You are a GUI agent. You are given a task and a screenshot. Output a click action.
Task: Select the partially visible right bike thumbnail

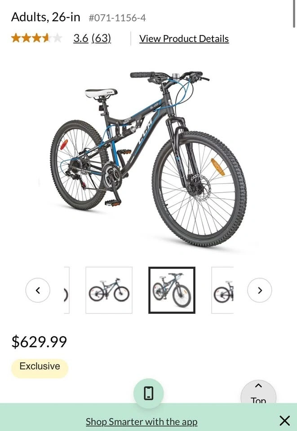222,290
